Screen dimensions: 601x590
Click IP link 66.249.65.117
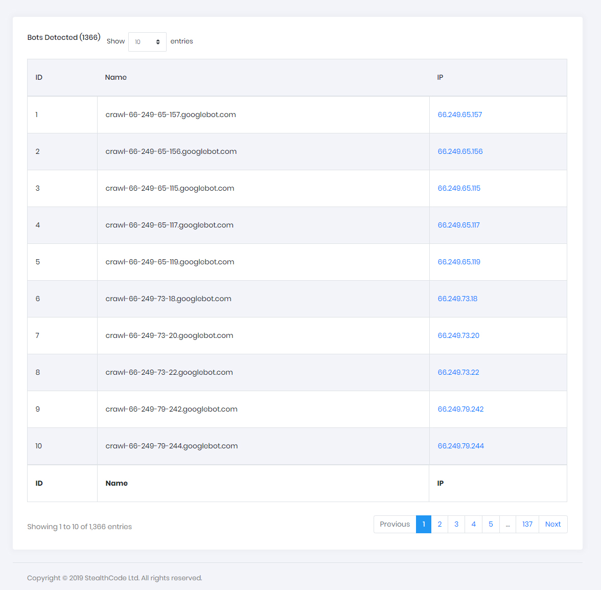(458, 225)
